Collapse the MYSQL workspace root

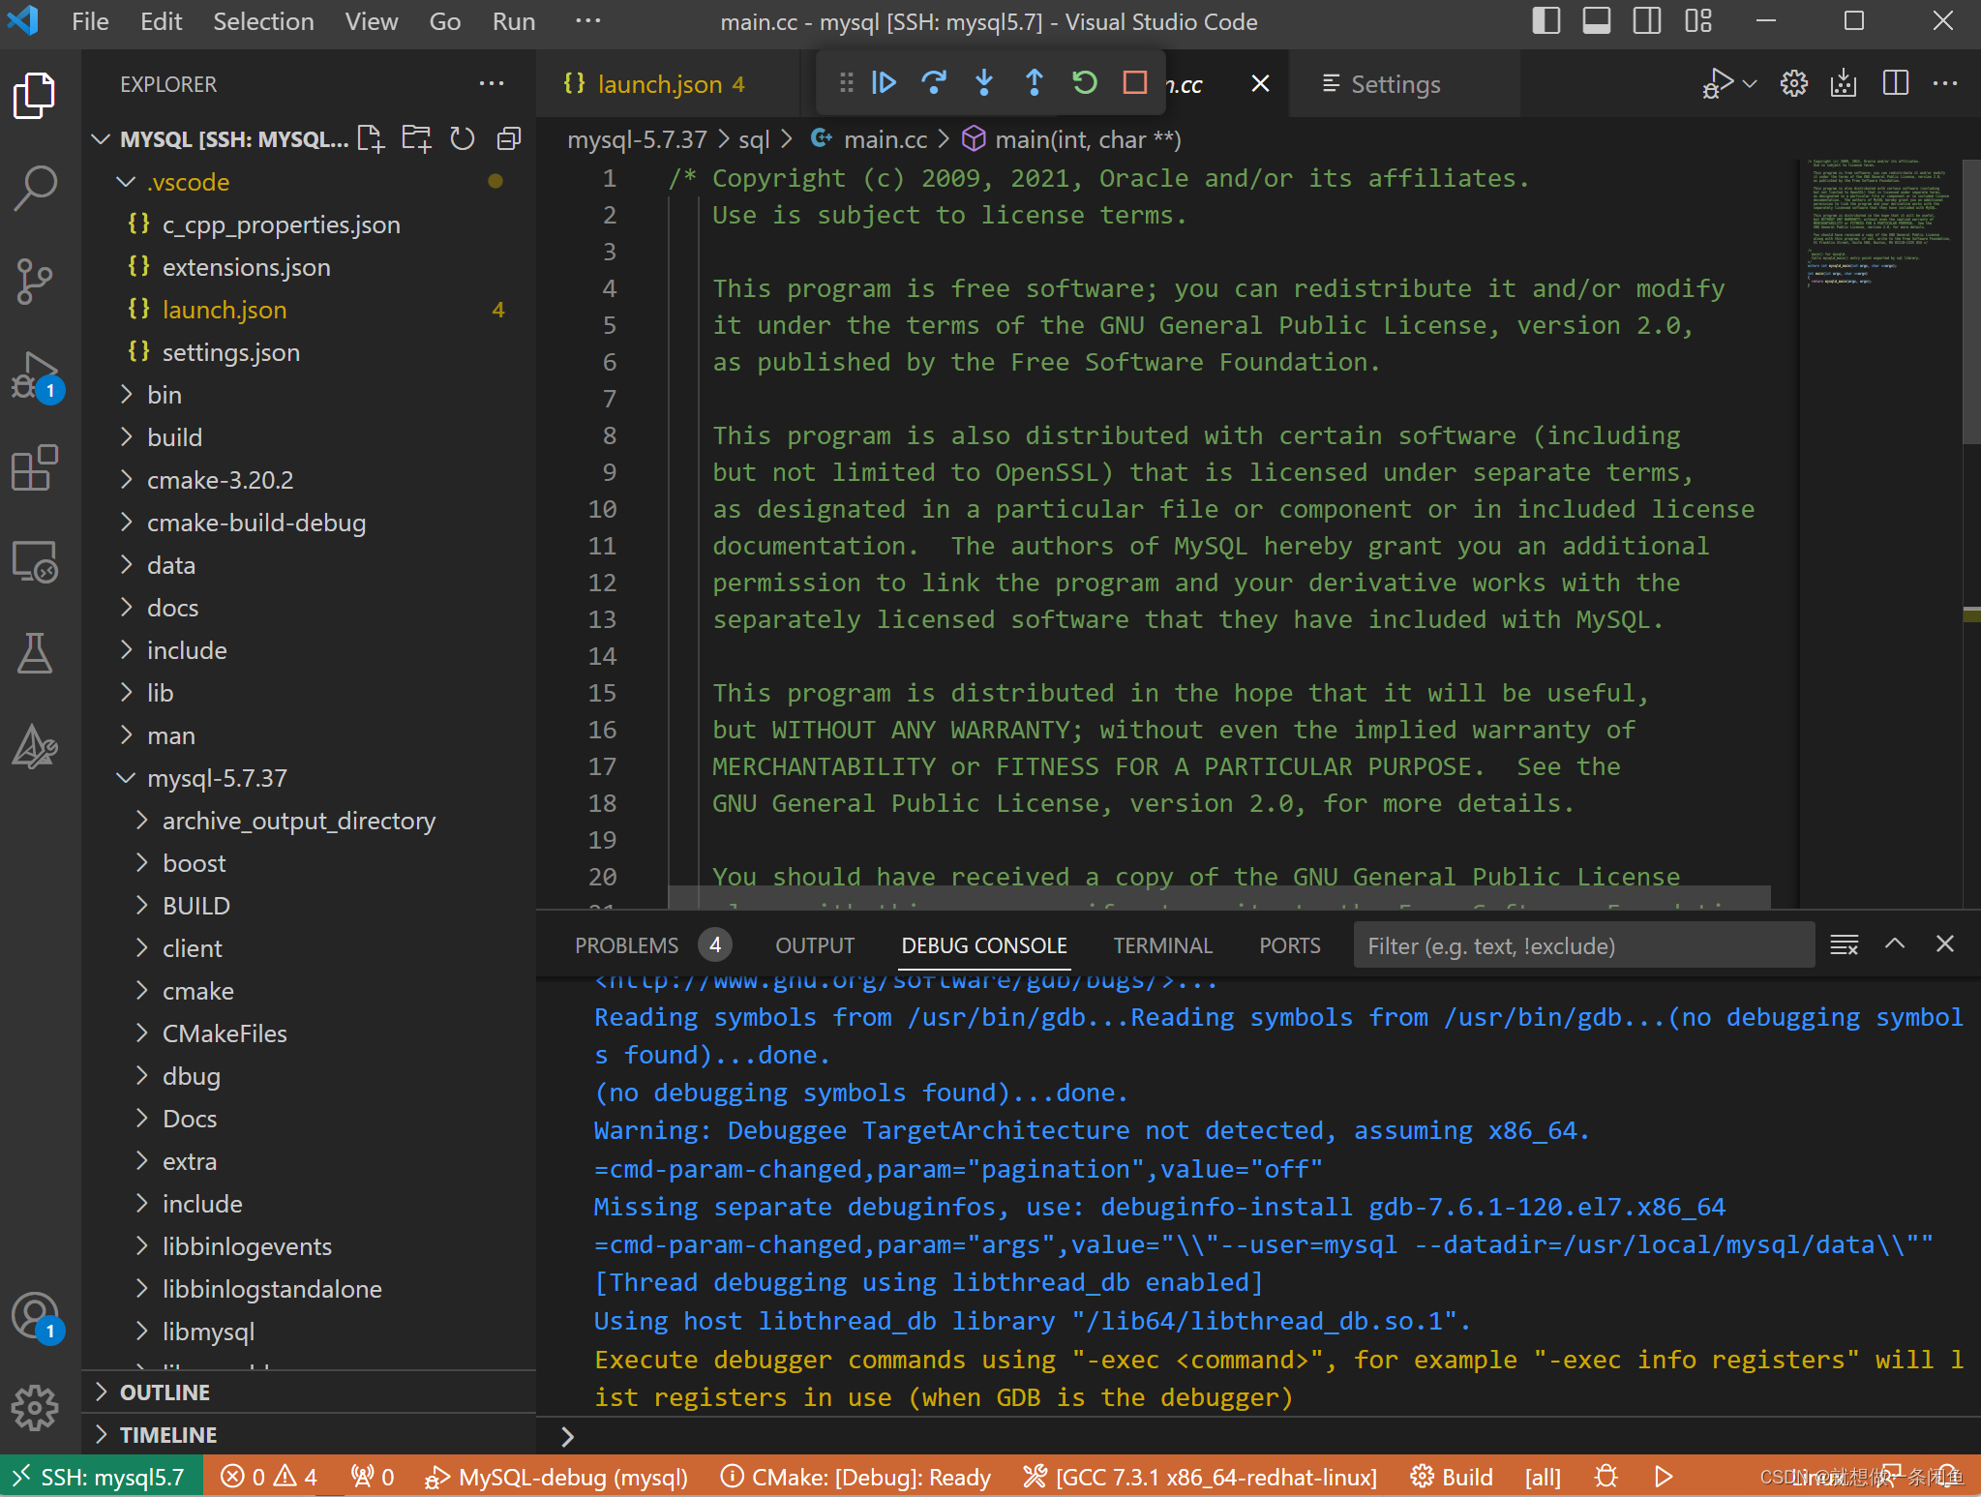point(234,139)
